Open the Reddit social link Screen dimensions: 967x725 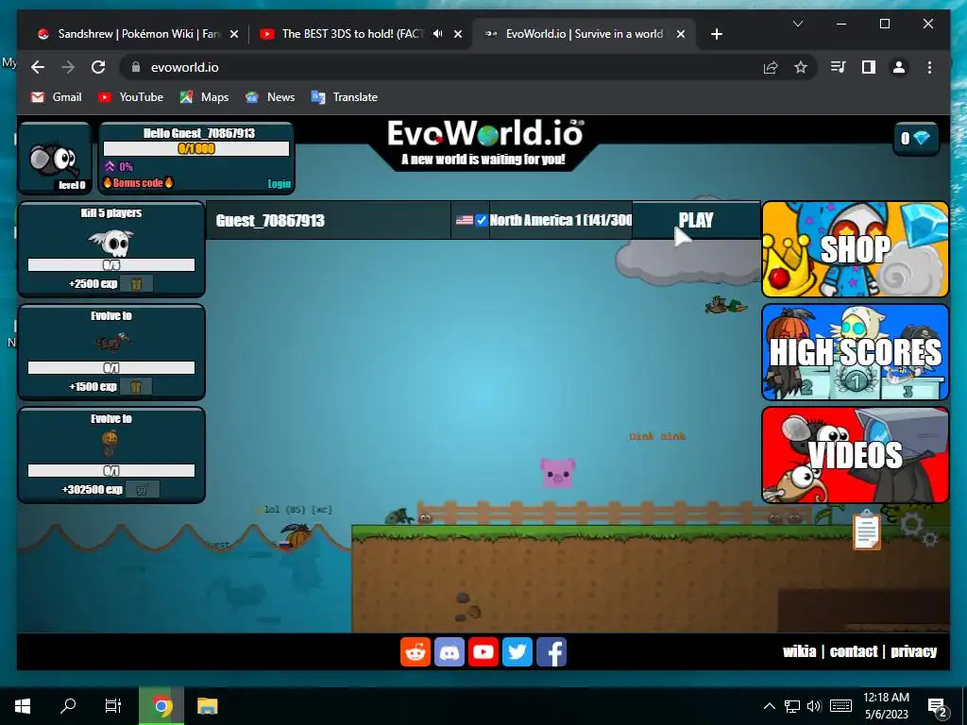[x=416, y=651]
